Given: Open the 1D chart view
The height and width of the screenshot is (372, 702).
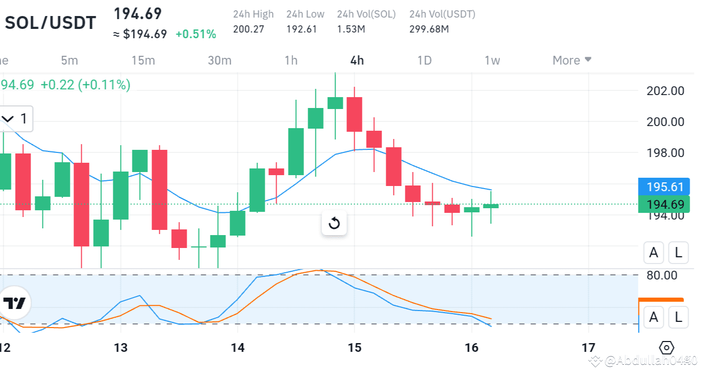Looking at the screenshot, I should click(x=424, y=60).
